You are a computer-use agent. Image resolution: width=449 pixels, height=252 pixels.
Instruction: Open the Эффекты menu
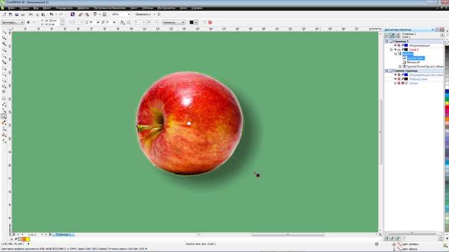(x=83, y=8)
